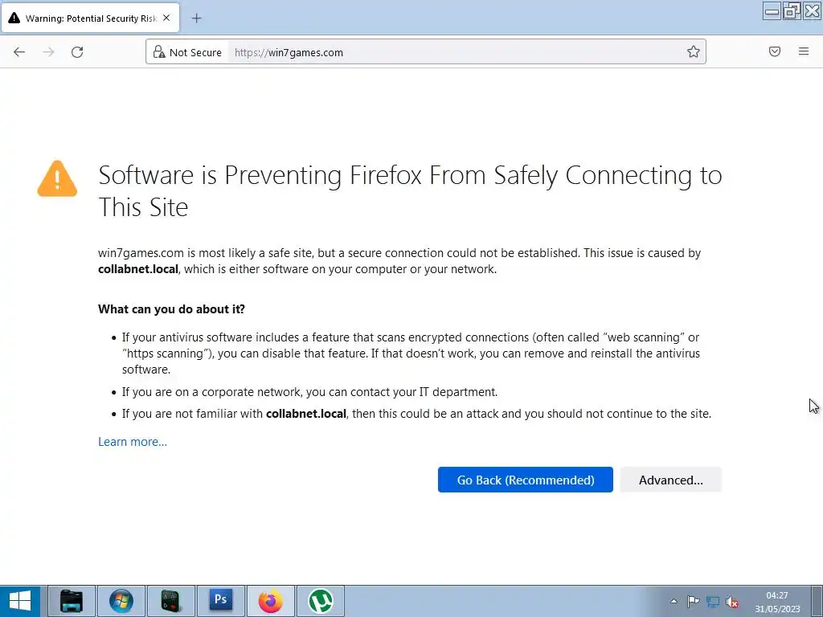Click the network status tray icon
Image resolution: width=823 pixels, height=617 pixels.
(x=713, y=601)
